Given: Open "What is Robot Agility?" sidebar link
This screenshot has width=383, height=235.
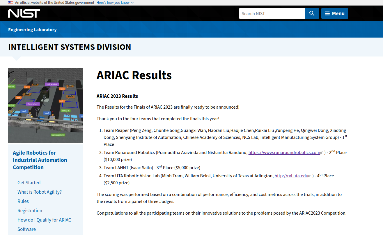Looking at the screenshot, I should [x=40, y=192].
